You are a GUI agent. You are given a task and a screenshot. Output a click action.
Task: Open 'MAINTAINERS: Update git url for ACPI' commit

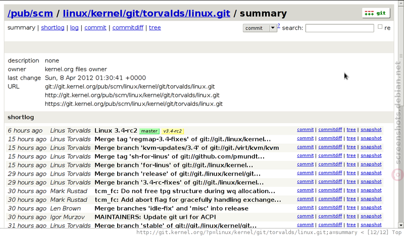pyautogui.click(x=156, y=217)
